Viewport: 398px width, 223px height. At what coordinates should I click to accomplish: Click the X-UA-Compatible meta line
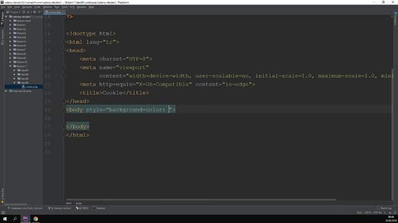[167, 84]
